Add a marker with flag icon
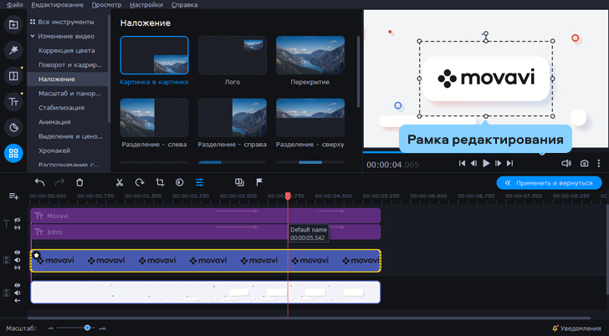The image size is (609, 336). click(x=259, y=182)
